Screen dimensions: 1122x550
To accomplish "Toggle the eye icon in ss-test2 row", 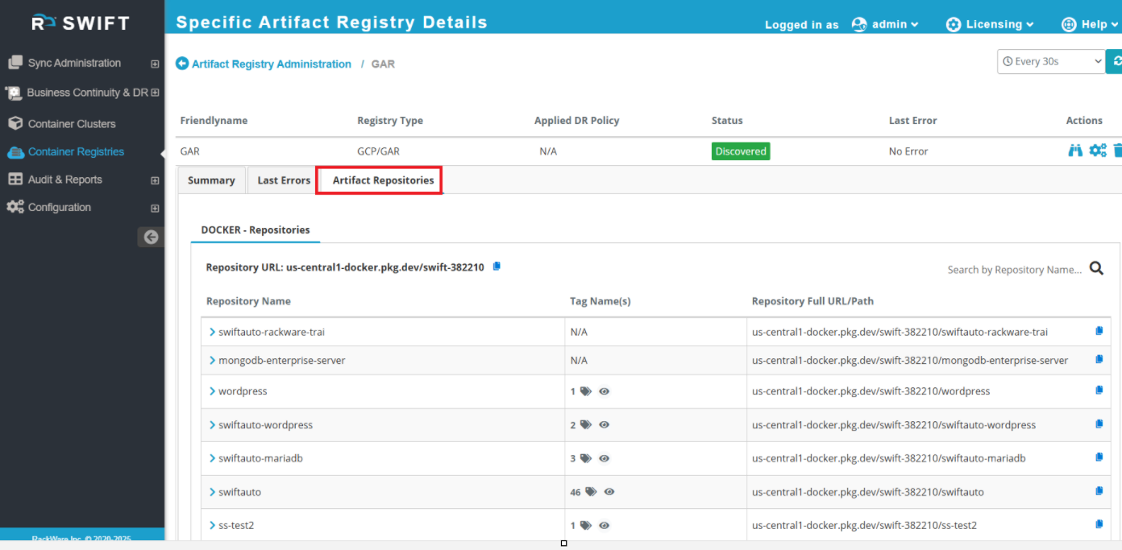I will (x=604, y=525).
